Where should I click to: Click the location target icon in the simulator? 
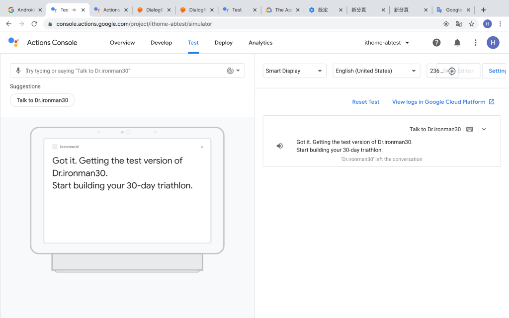coord(452,71)
